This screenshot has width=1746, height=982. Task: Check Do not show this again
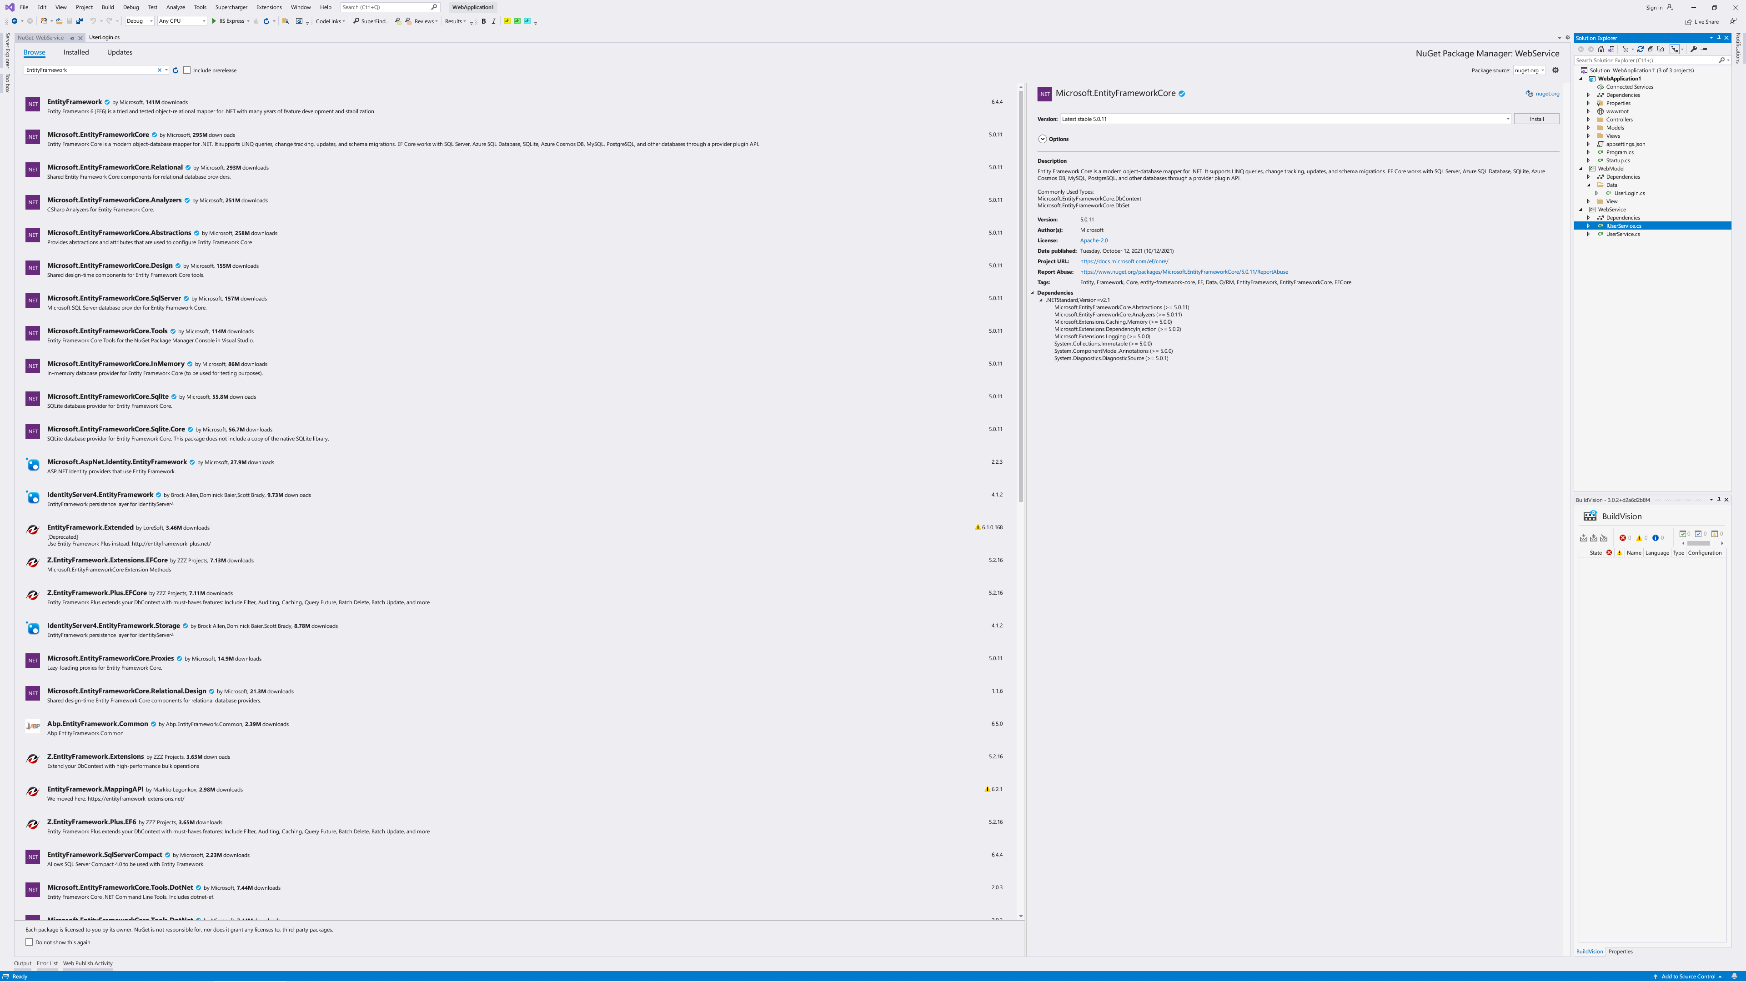29,942
